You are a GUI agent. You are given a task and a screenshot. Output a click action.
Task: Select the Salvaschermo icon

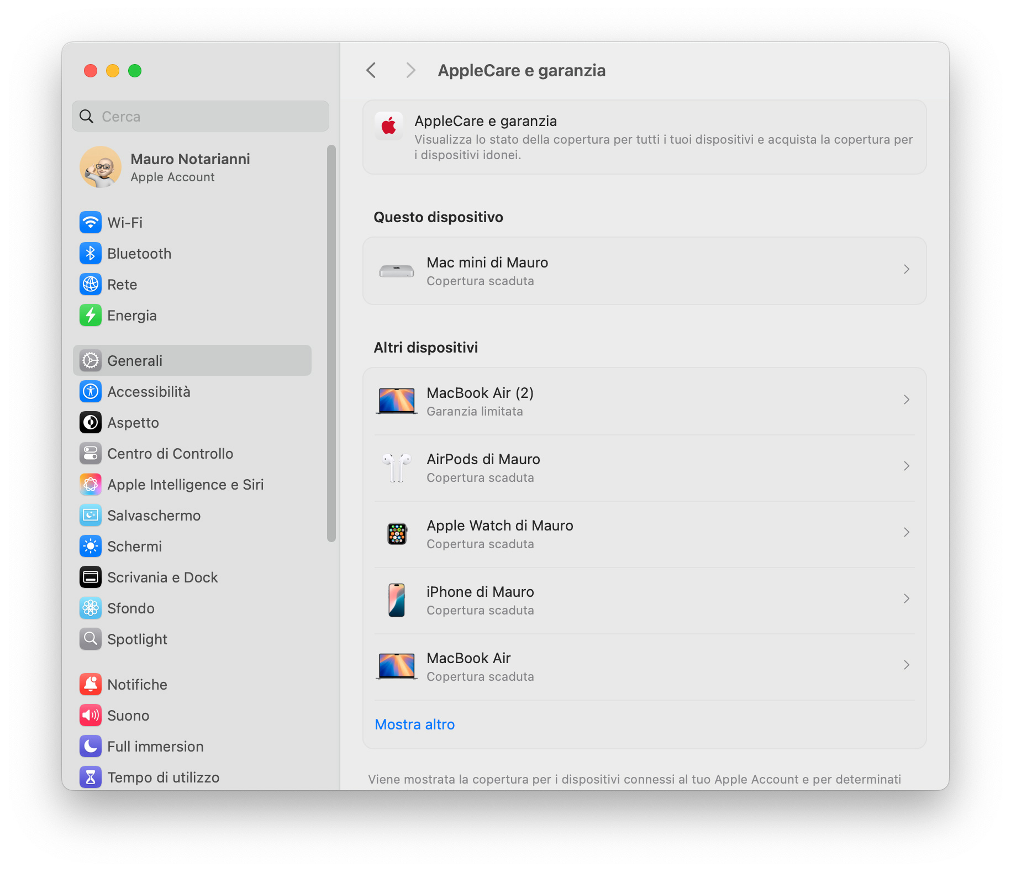tap(91, 515)
